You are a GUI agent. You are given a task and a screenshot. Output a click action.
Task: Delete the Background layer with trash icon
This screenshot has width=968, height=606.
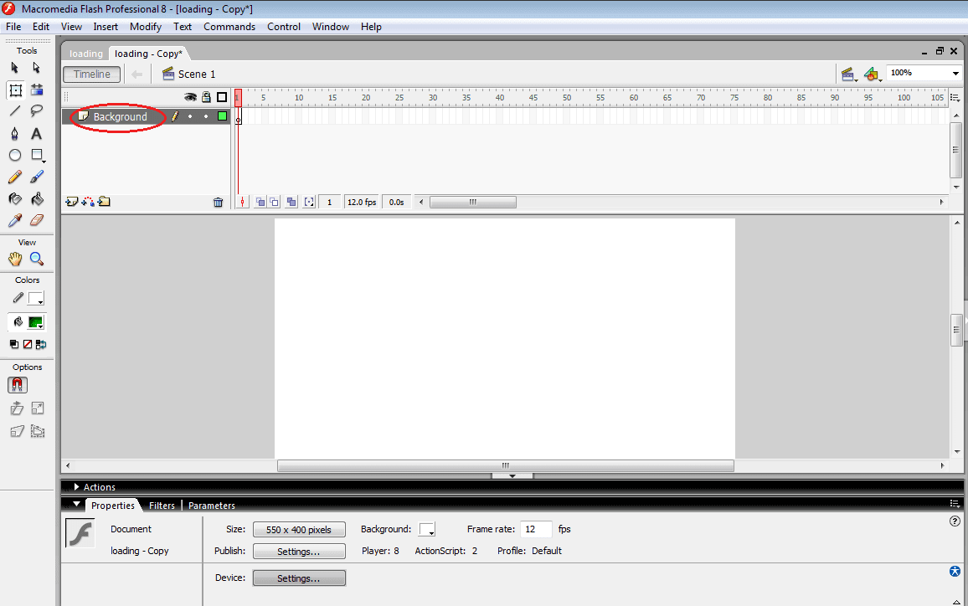point(219,201)
